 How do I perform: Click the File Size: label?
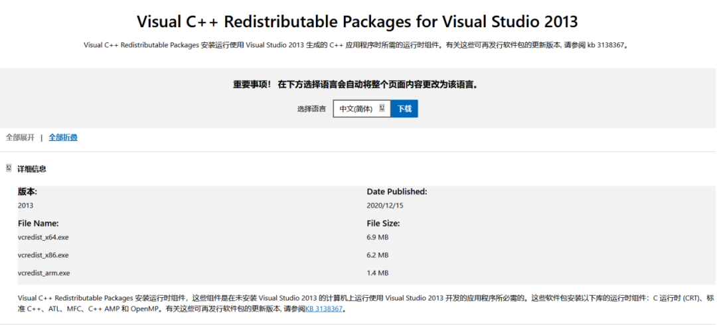pyautogui.click(x=383, y=224)
